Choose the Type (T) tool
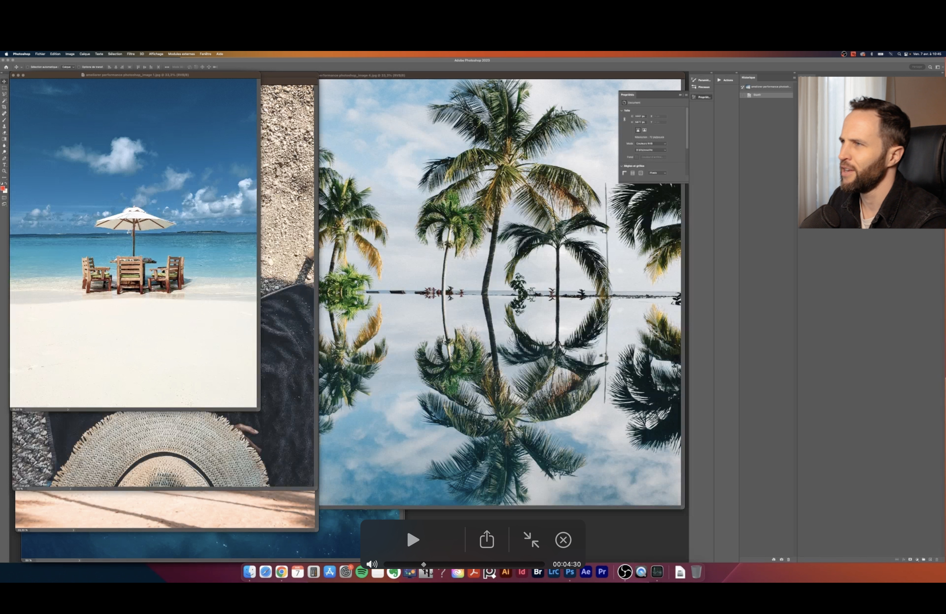 [x=4, y=165]
